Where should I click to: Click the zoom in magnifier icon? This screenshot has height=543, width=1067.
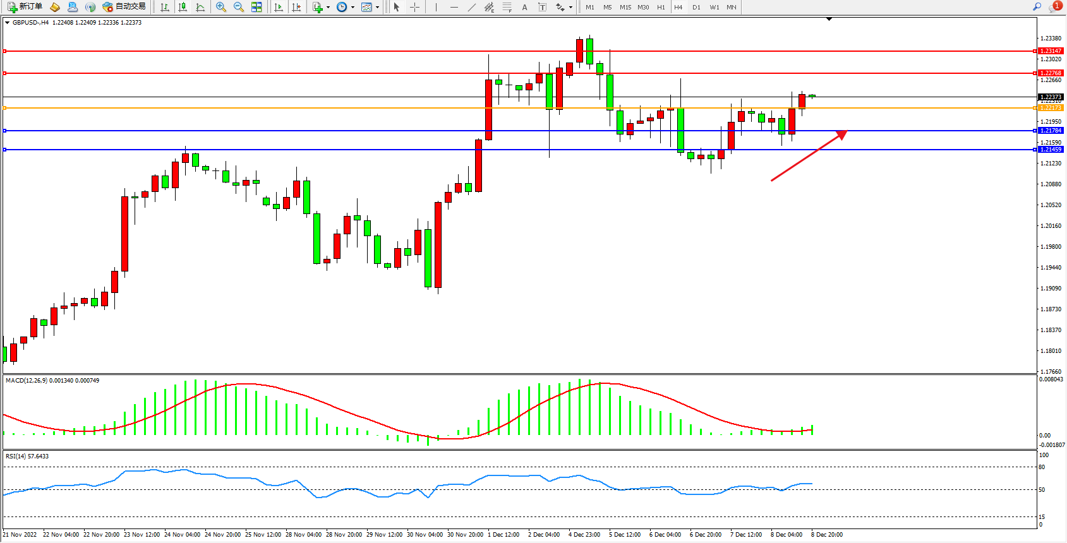(x=221, y=7)
